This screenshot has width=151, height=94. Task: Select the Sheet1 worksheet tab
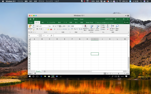pos(38,71)
